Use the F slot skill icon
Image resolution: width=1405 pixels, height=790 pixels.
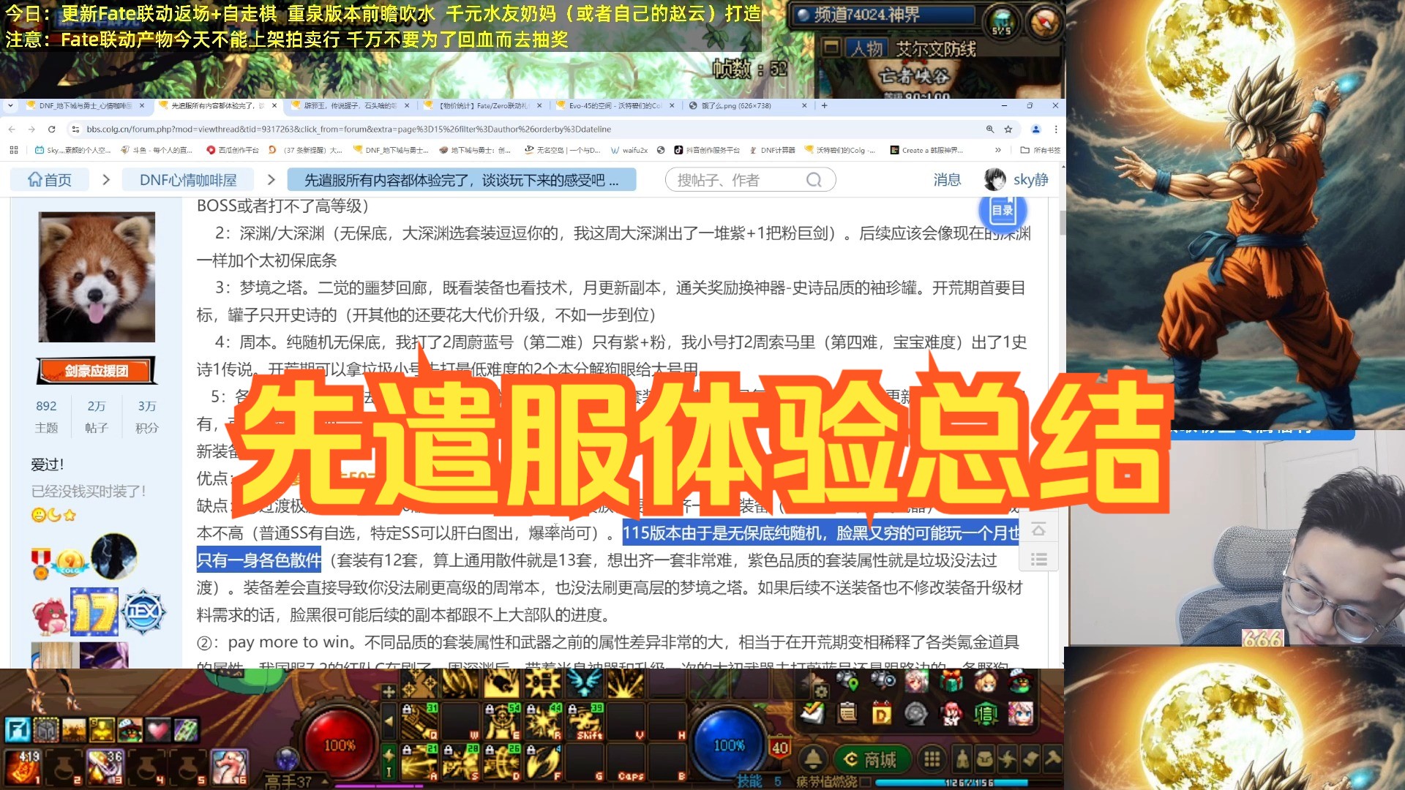(x=544, y=763)
